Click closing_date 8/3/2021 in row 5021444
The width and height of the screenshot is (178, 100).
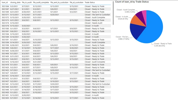click(x=14, y=87)
